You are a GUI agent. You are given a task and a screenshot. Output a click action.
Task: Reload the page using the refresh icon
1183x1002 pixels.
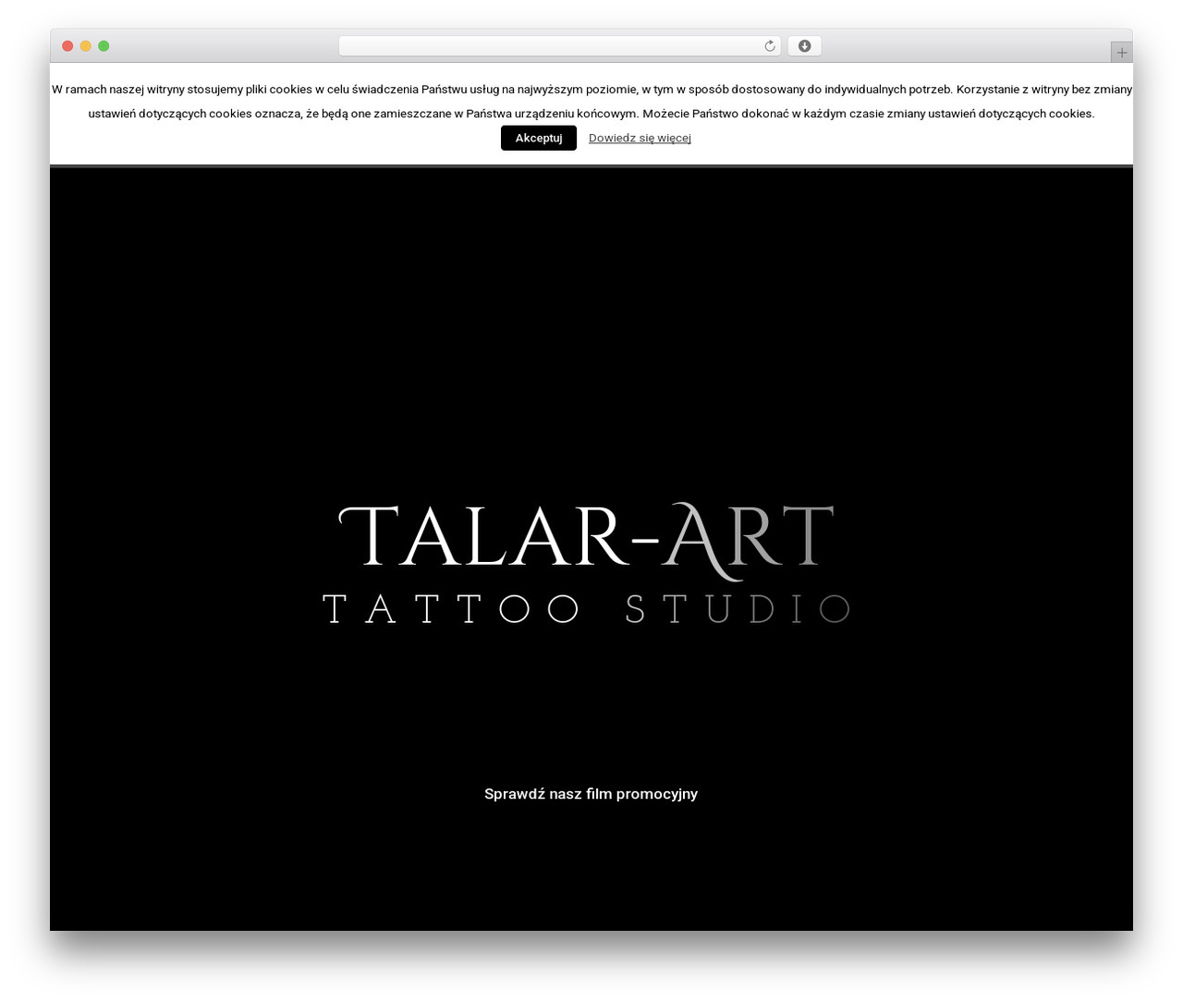(x=770, y=46)
